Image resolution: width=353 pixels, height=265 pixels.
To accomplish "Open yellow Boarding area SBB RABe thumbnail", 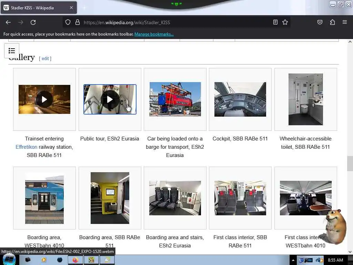I will [x=110, y=198].
